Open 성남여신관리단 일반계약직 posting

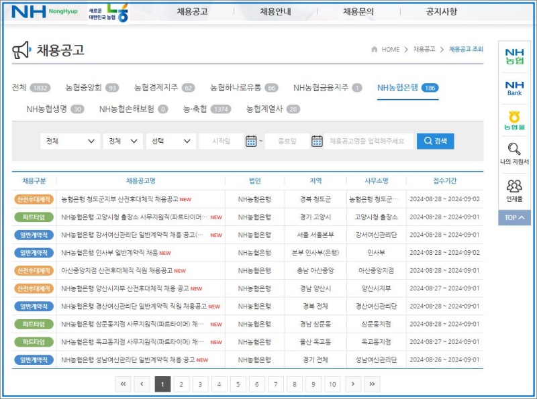[x=128, y=359]
